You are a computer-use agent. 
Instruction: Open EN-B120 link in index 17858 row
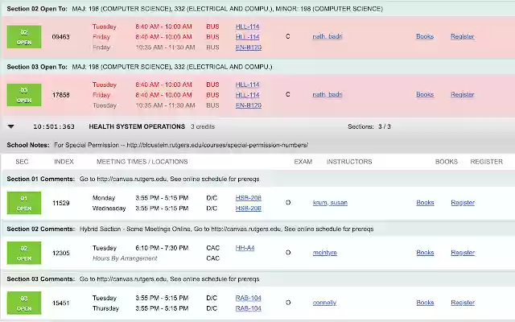pos(249,105)
